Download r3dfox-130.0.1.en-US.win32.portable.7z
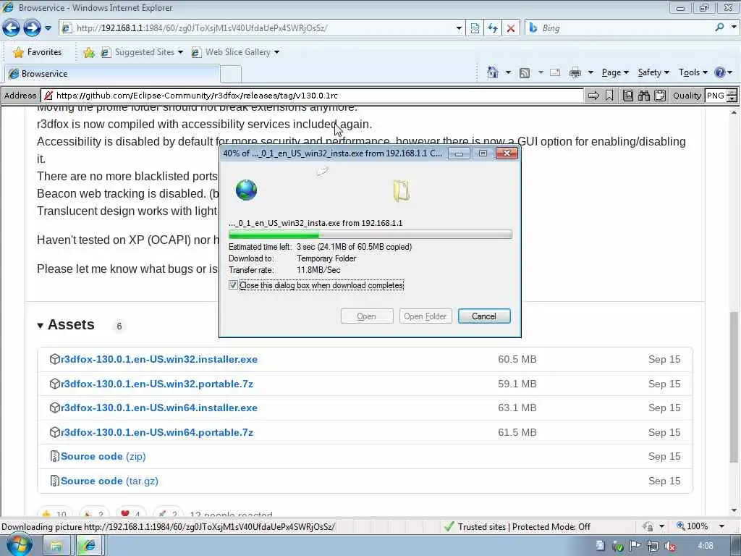Image resolution: width=741 pixels, height=556 pixels. [x=157, y=384]
